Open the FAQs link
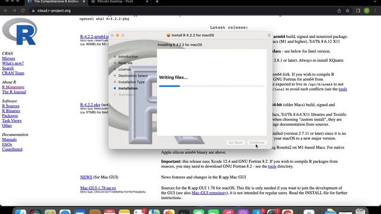 [7, 144]
